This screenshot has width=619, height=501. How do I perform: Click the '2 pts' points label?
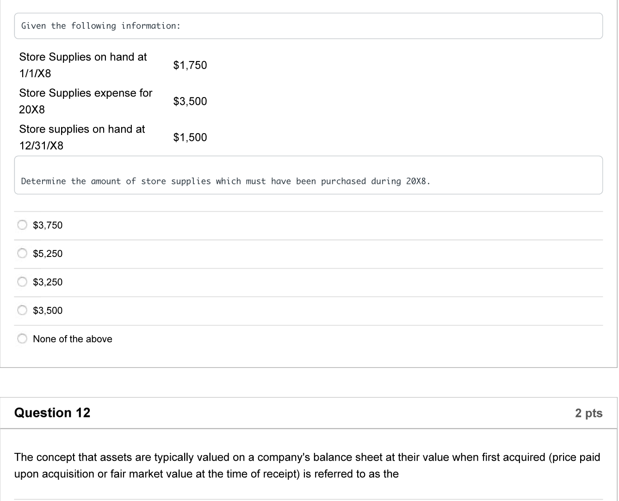(x=588, y=413)
